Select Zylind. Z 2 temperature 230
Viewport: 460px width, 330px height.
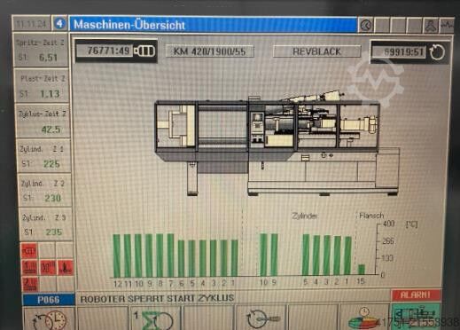pos(45,191)
